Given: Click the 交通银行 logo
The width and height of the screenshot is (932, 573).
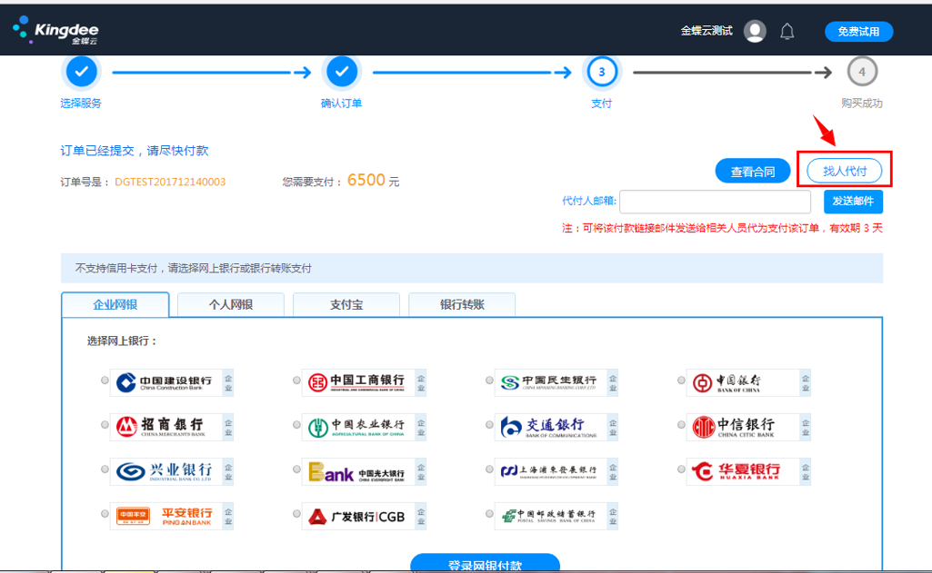Looking at the screenshot, I should click(556, 427).
